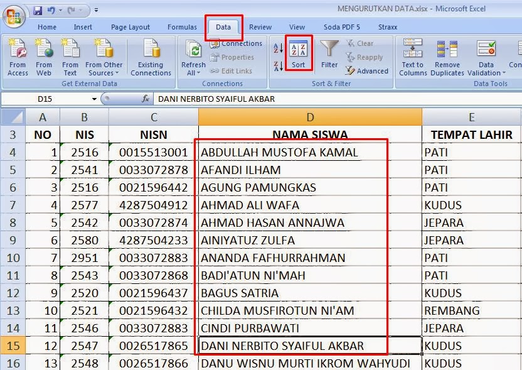Switch to the Home tab
The width and height of the screenshot is (522, 370).
[x=46, y=27]
